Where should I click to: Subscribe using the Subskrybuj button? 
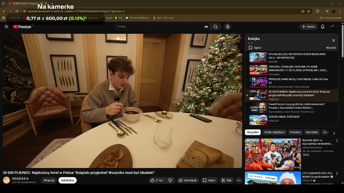pos(67,180)
